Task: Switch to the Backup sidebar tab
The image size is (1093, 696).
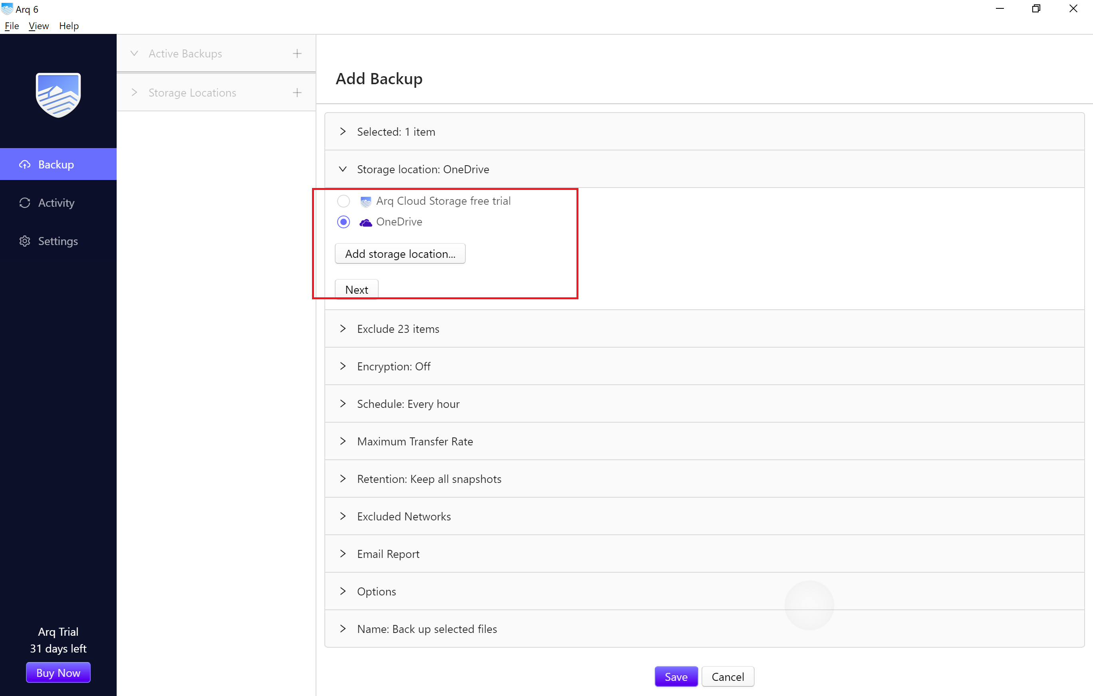Action: [x=58, y=164]
